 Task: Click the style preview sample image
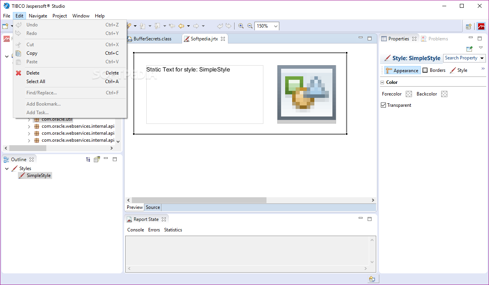307,94
